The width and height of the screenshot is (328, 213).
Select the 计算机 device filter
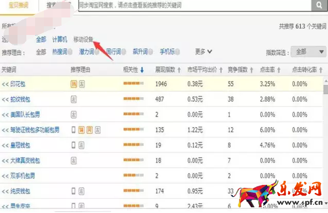click(59, 39)
